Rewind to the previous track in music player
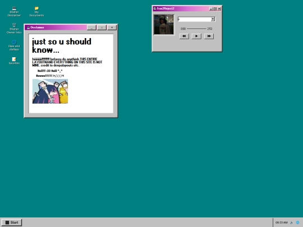 (x=184, y=36)
